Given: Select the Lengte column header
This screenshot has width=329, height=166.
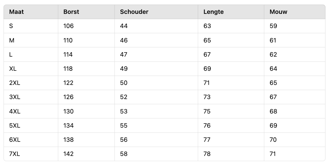Looking at the screenshot, I should [214, 12].
